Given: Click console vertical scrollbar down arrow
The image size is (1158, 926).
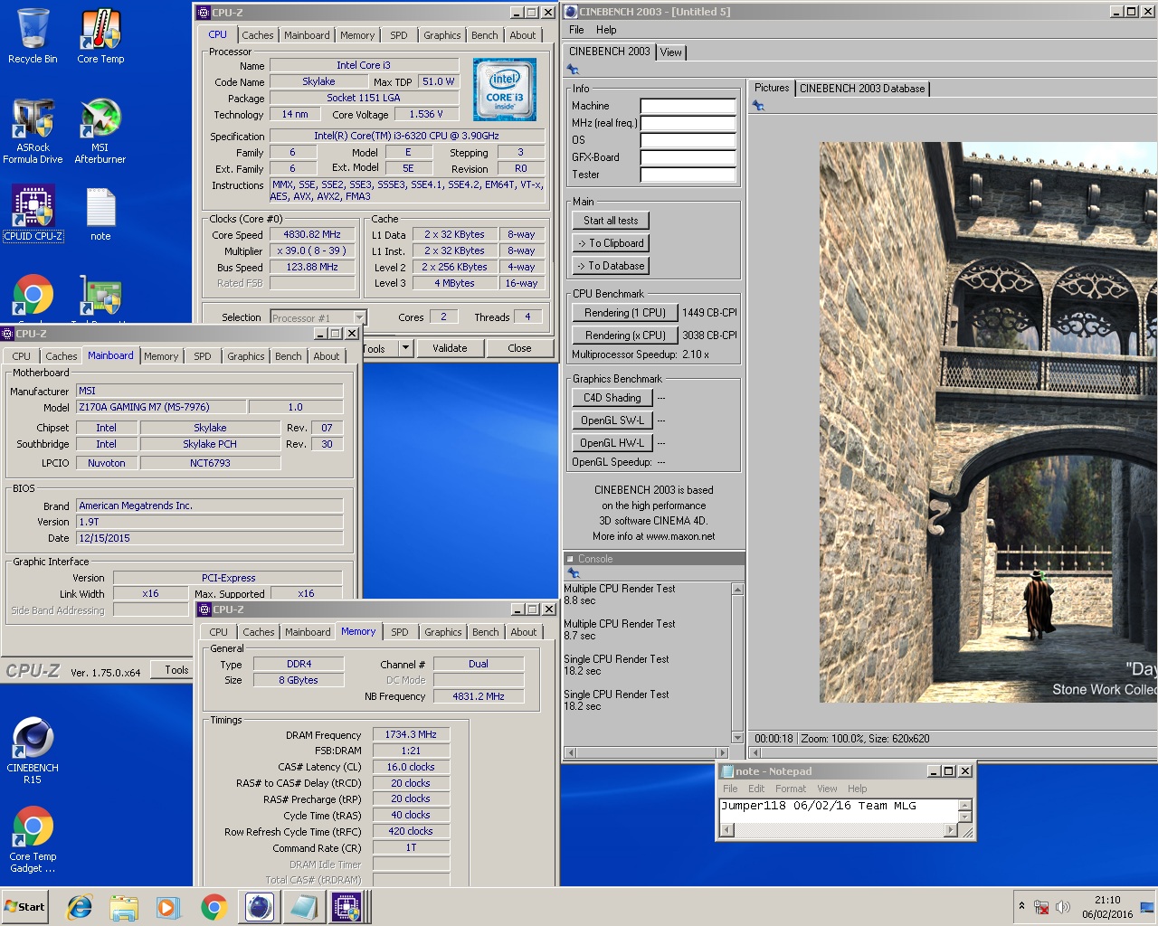Looking at the screenshot, I should (x=737, y=737).
